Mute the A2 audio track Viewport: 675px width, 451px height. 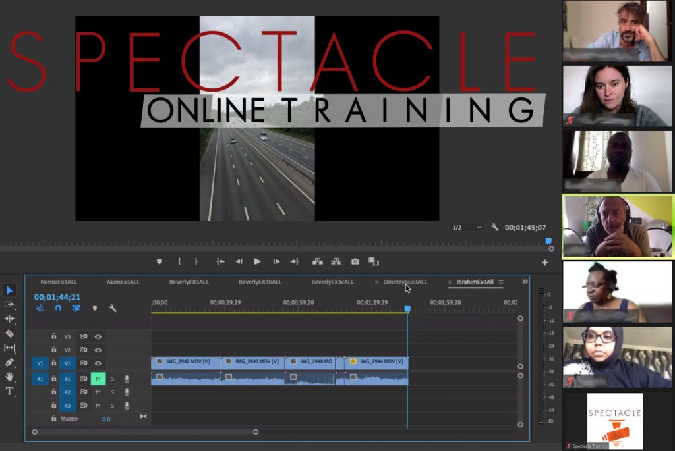tap(98, 392)
